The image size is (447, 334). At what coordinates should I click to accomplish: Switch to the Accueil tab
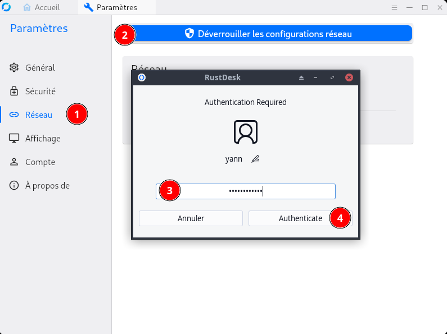pyautogui.click(x=42, y=7)
